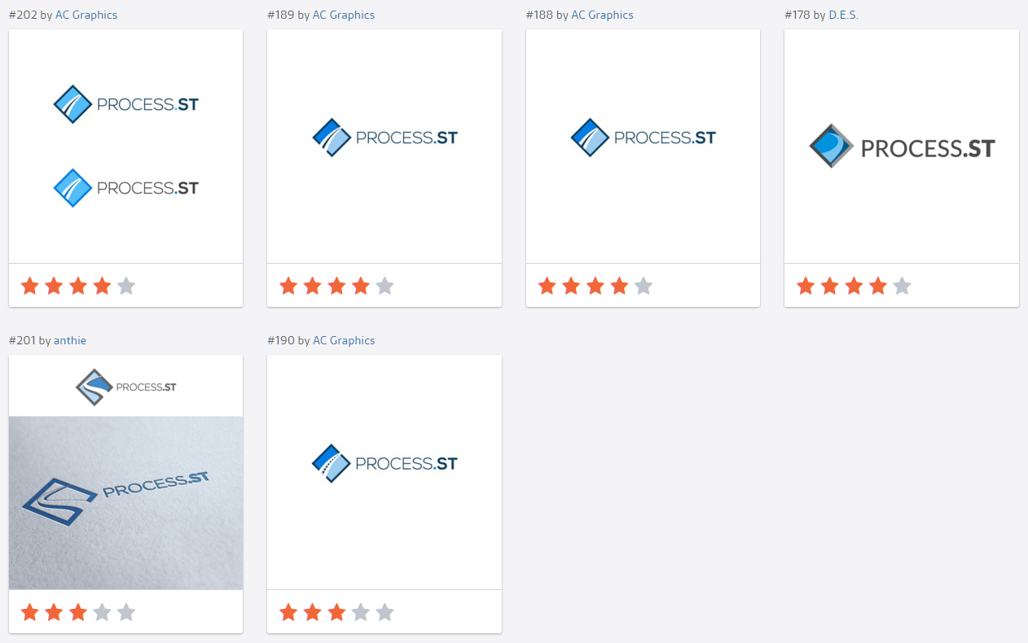1028x643 pixels.
Task: Click fourth star on entry #189
Action: click(x=361, y=286)
